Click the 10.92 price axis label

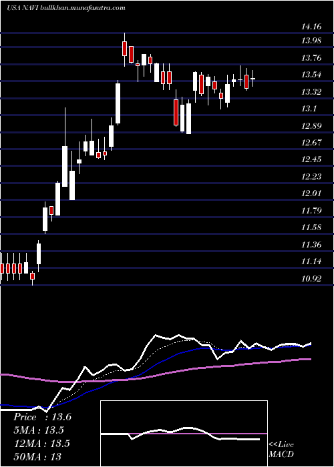[311, 279]
